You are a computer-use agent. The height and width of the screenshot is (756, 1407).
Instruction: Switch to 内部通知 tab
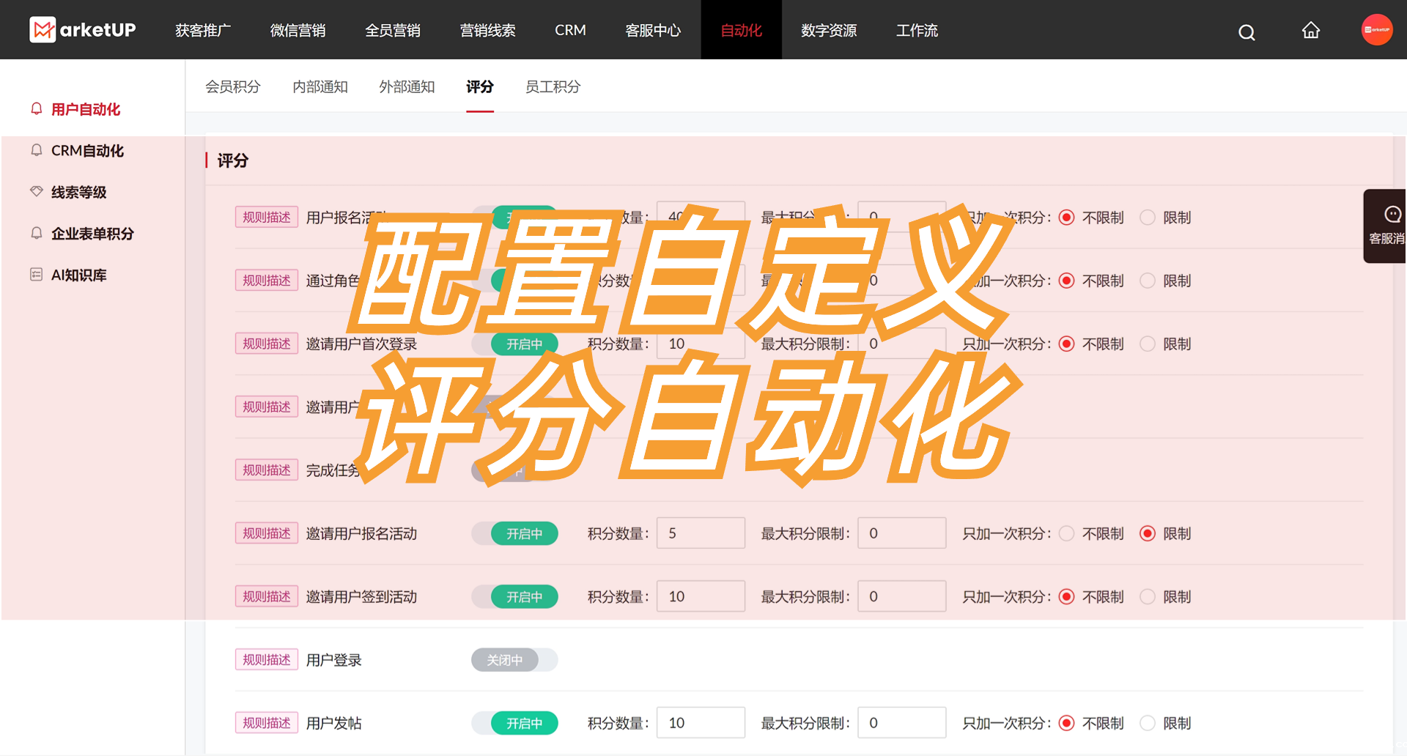click(x=320, y=86)
